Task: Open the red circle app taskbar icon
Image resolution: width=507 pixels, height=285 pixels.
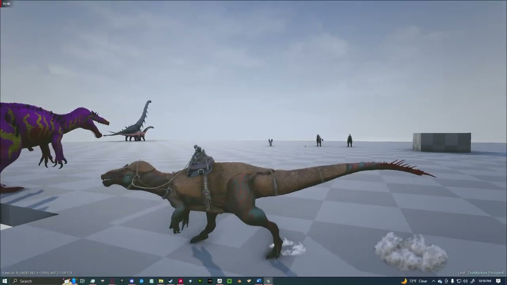Action: (112, 281)
